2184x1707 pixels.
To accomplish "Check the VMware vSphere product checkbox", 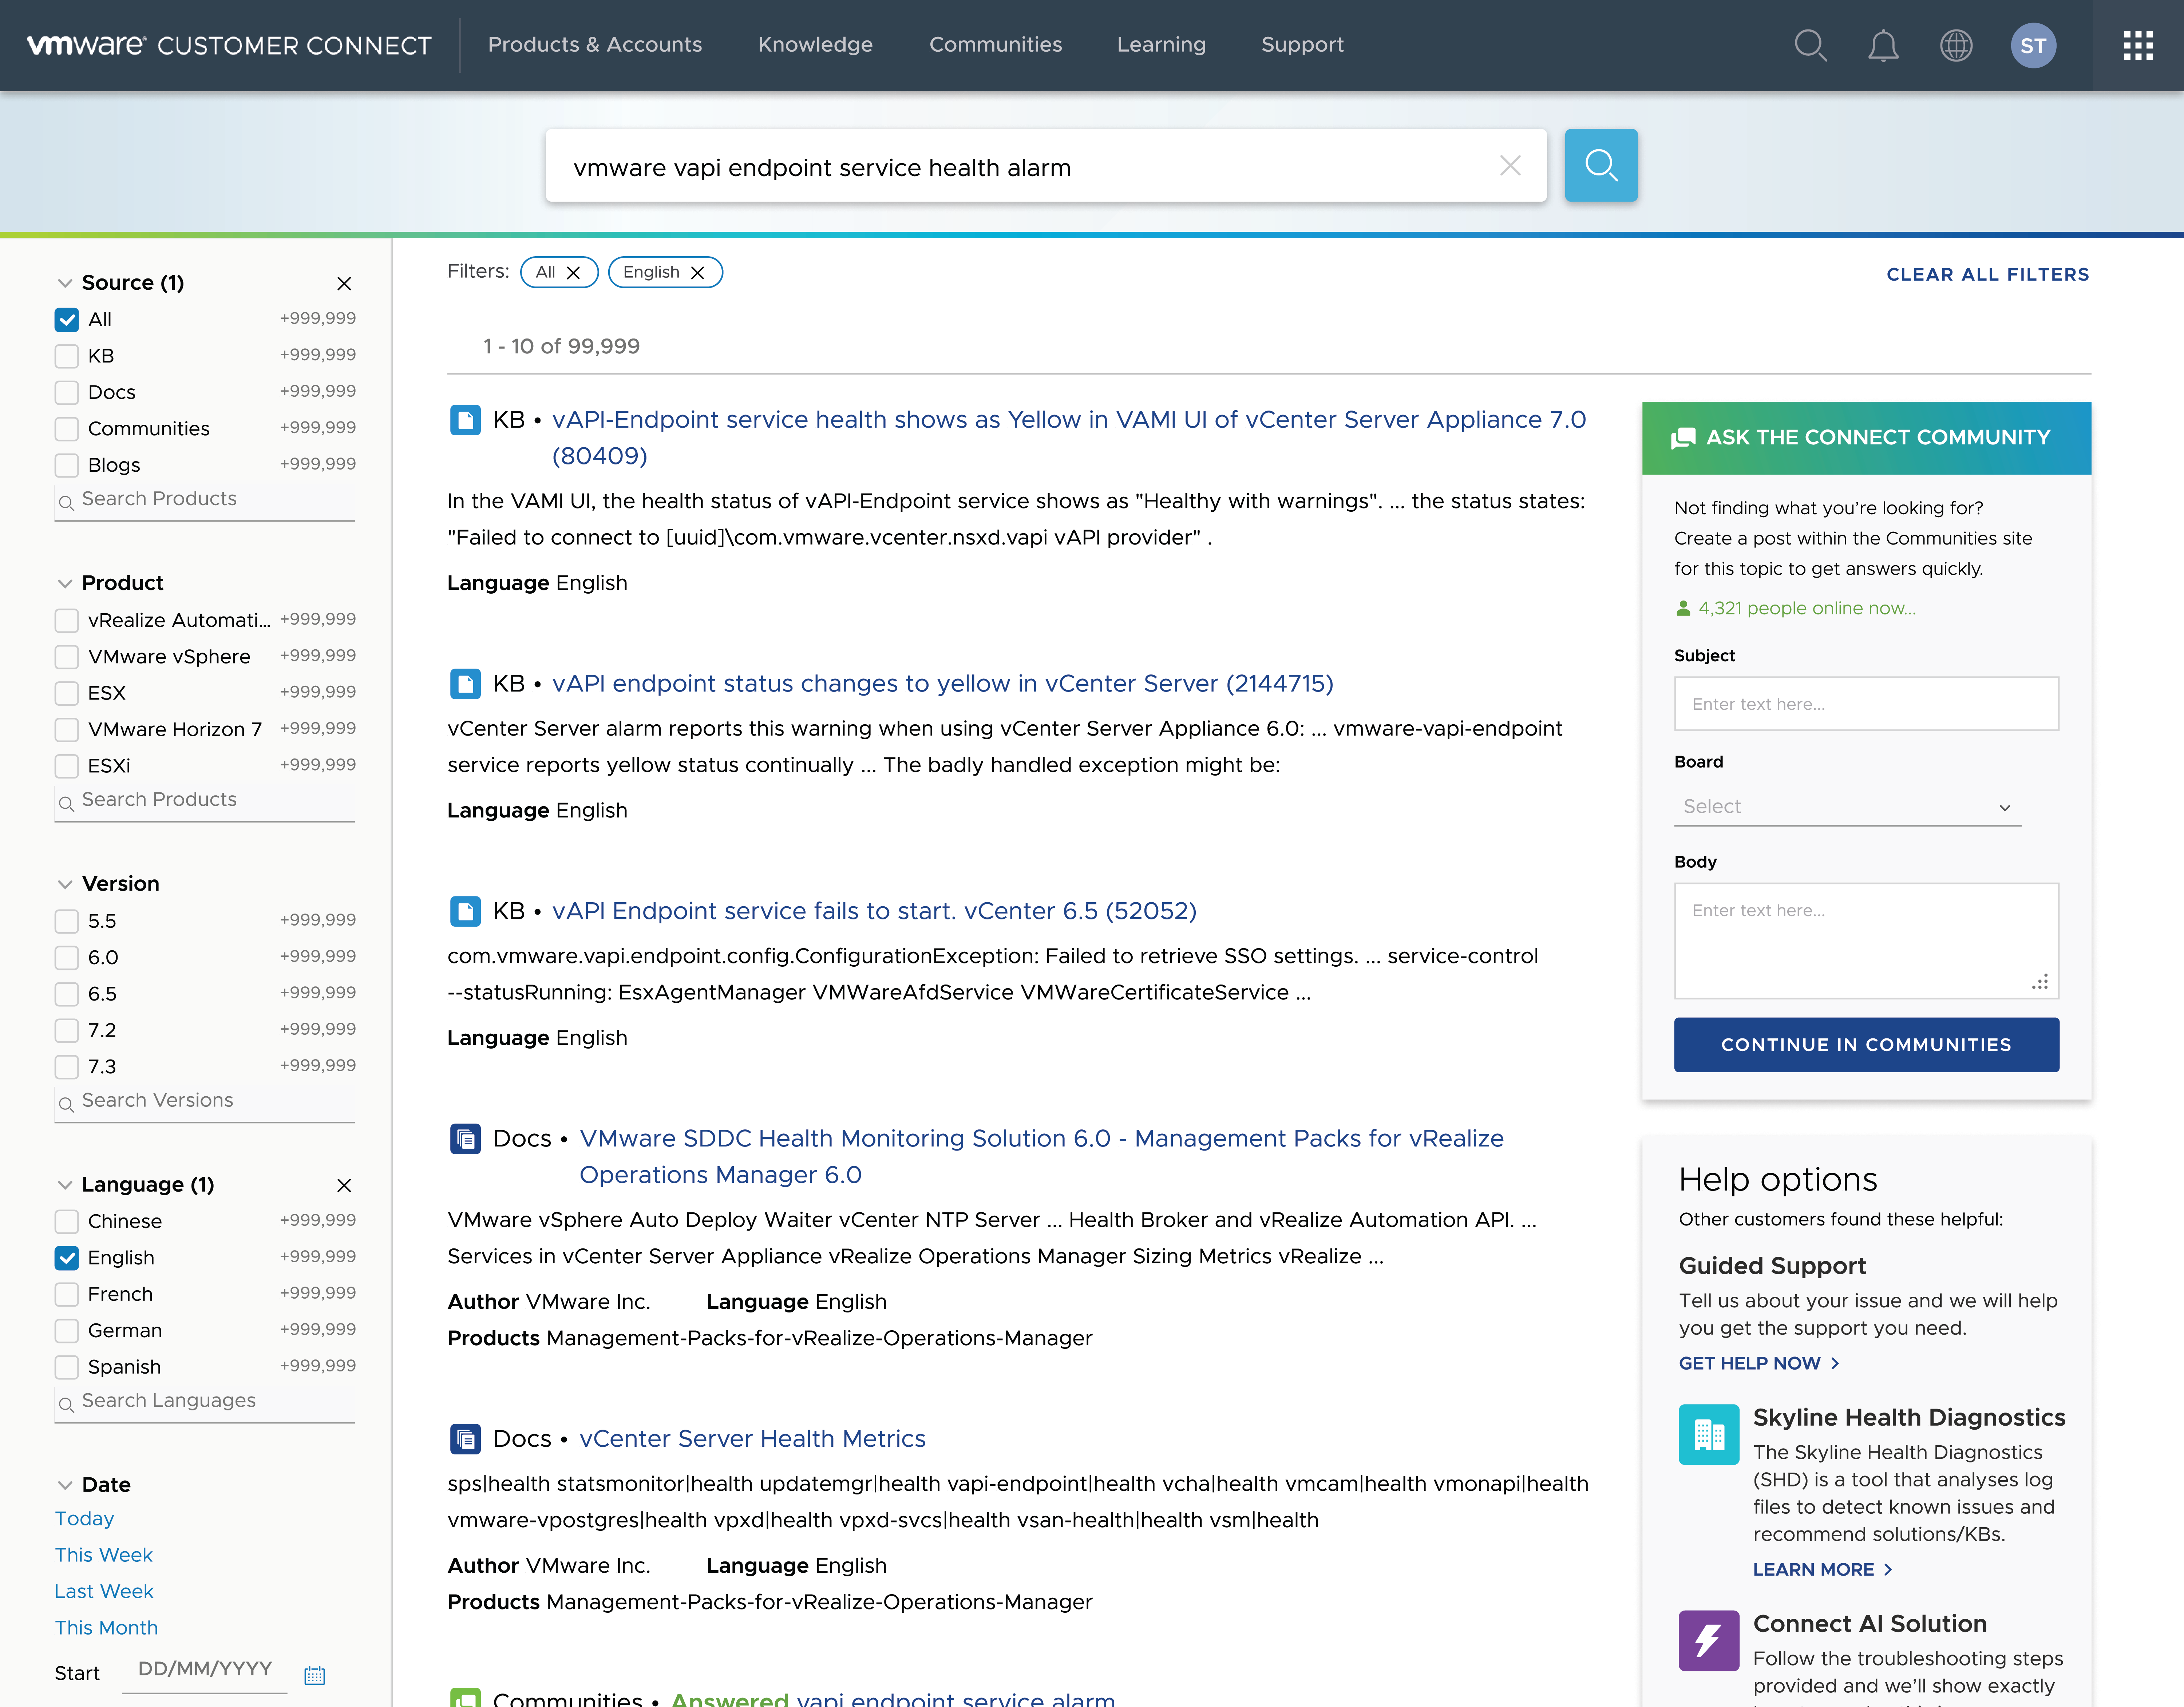I will [67, 657].
